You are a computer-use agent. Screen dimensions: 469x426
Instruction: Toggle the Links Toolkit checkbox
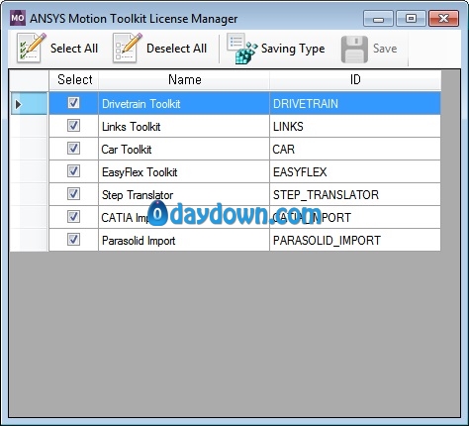coord(73,126)
